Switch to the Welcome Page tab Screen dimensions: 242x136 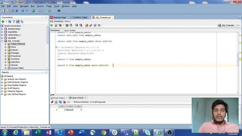pos(60,17)
